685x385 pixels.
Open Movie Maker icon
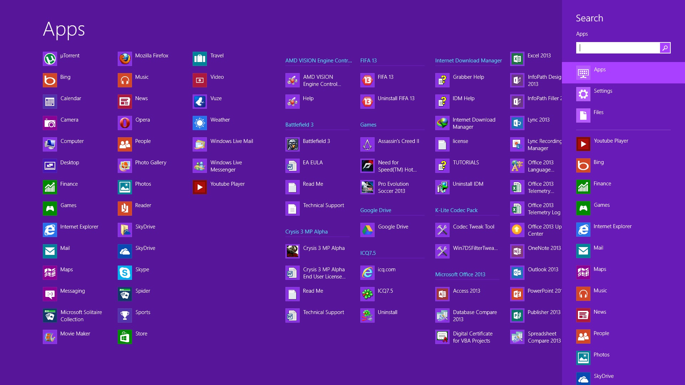pos(50,337)
